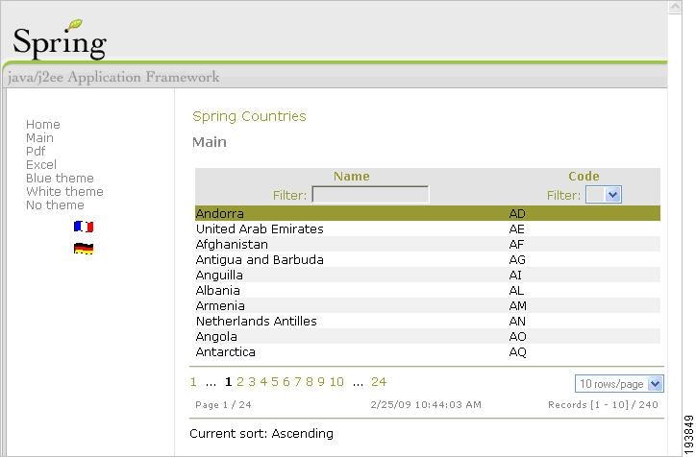Click into the Name filter field
Viewport: 696px width, 457px height.
tap(370, 195)
